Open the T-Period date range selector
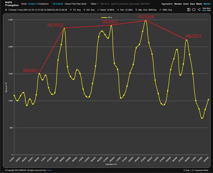Image resolution: width=213 pixels, height=173 pixels. (x=38, y=10)
